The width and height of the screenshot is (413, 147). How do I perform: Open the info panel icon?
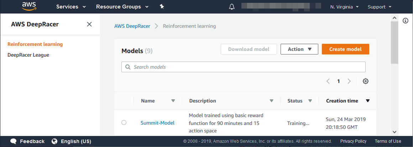tap(405, 21)
